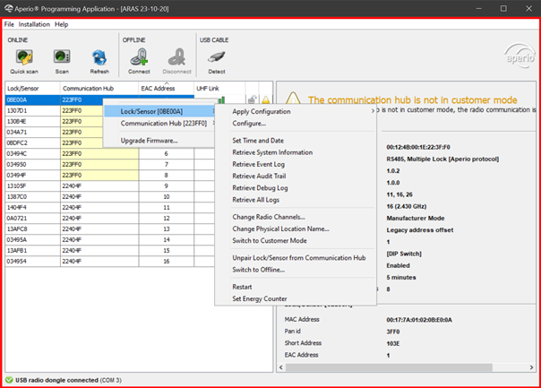Click the lock status icon in first row
This screenshot has height=388, width=541.
tap(253, 100)
